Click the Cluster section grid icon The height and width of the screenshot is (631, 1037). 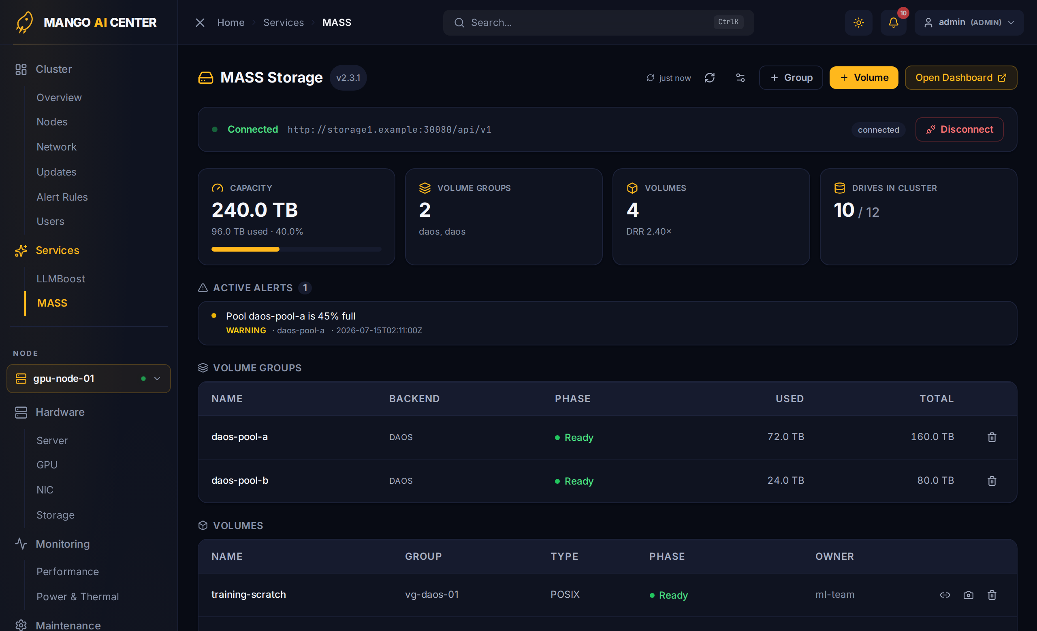point(21,69)
